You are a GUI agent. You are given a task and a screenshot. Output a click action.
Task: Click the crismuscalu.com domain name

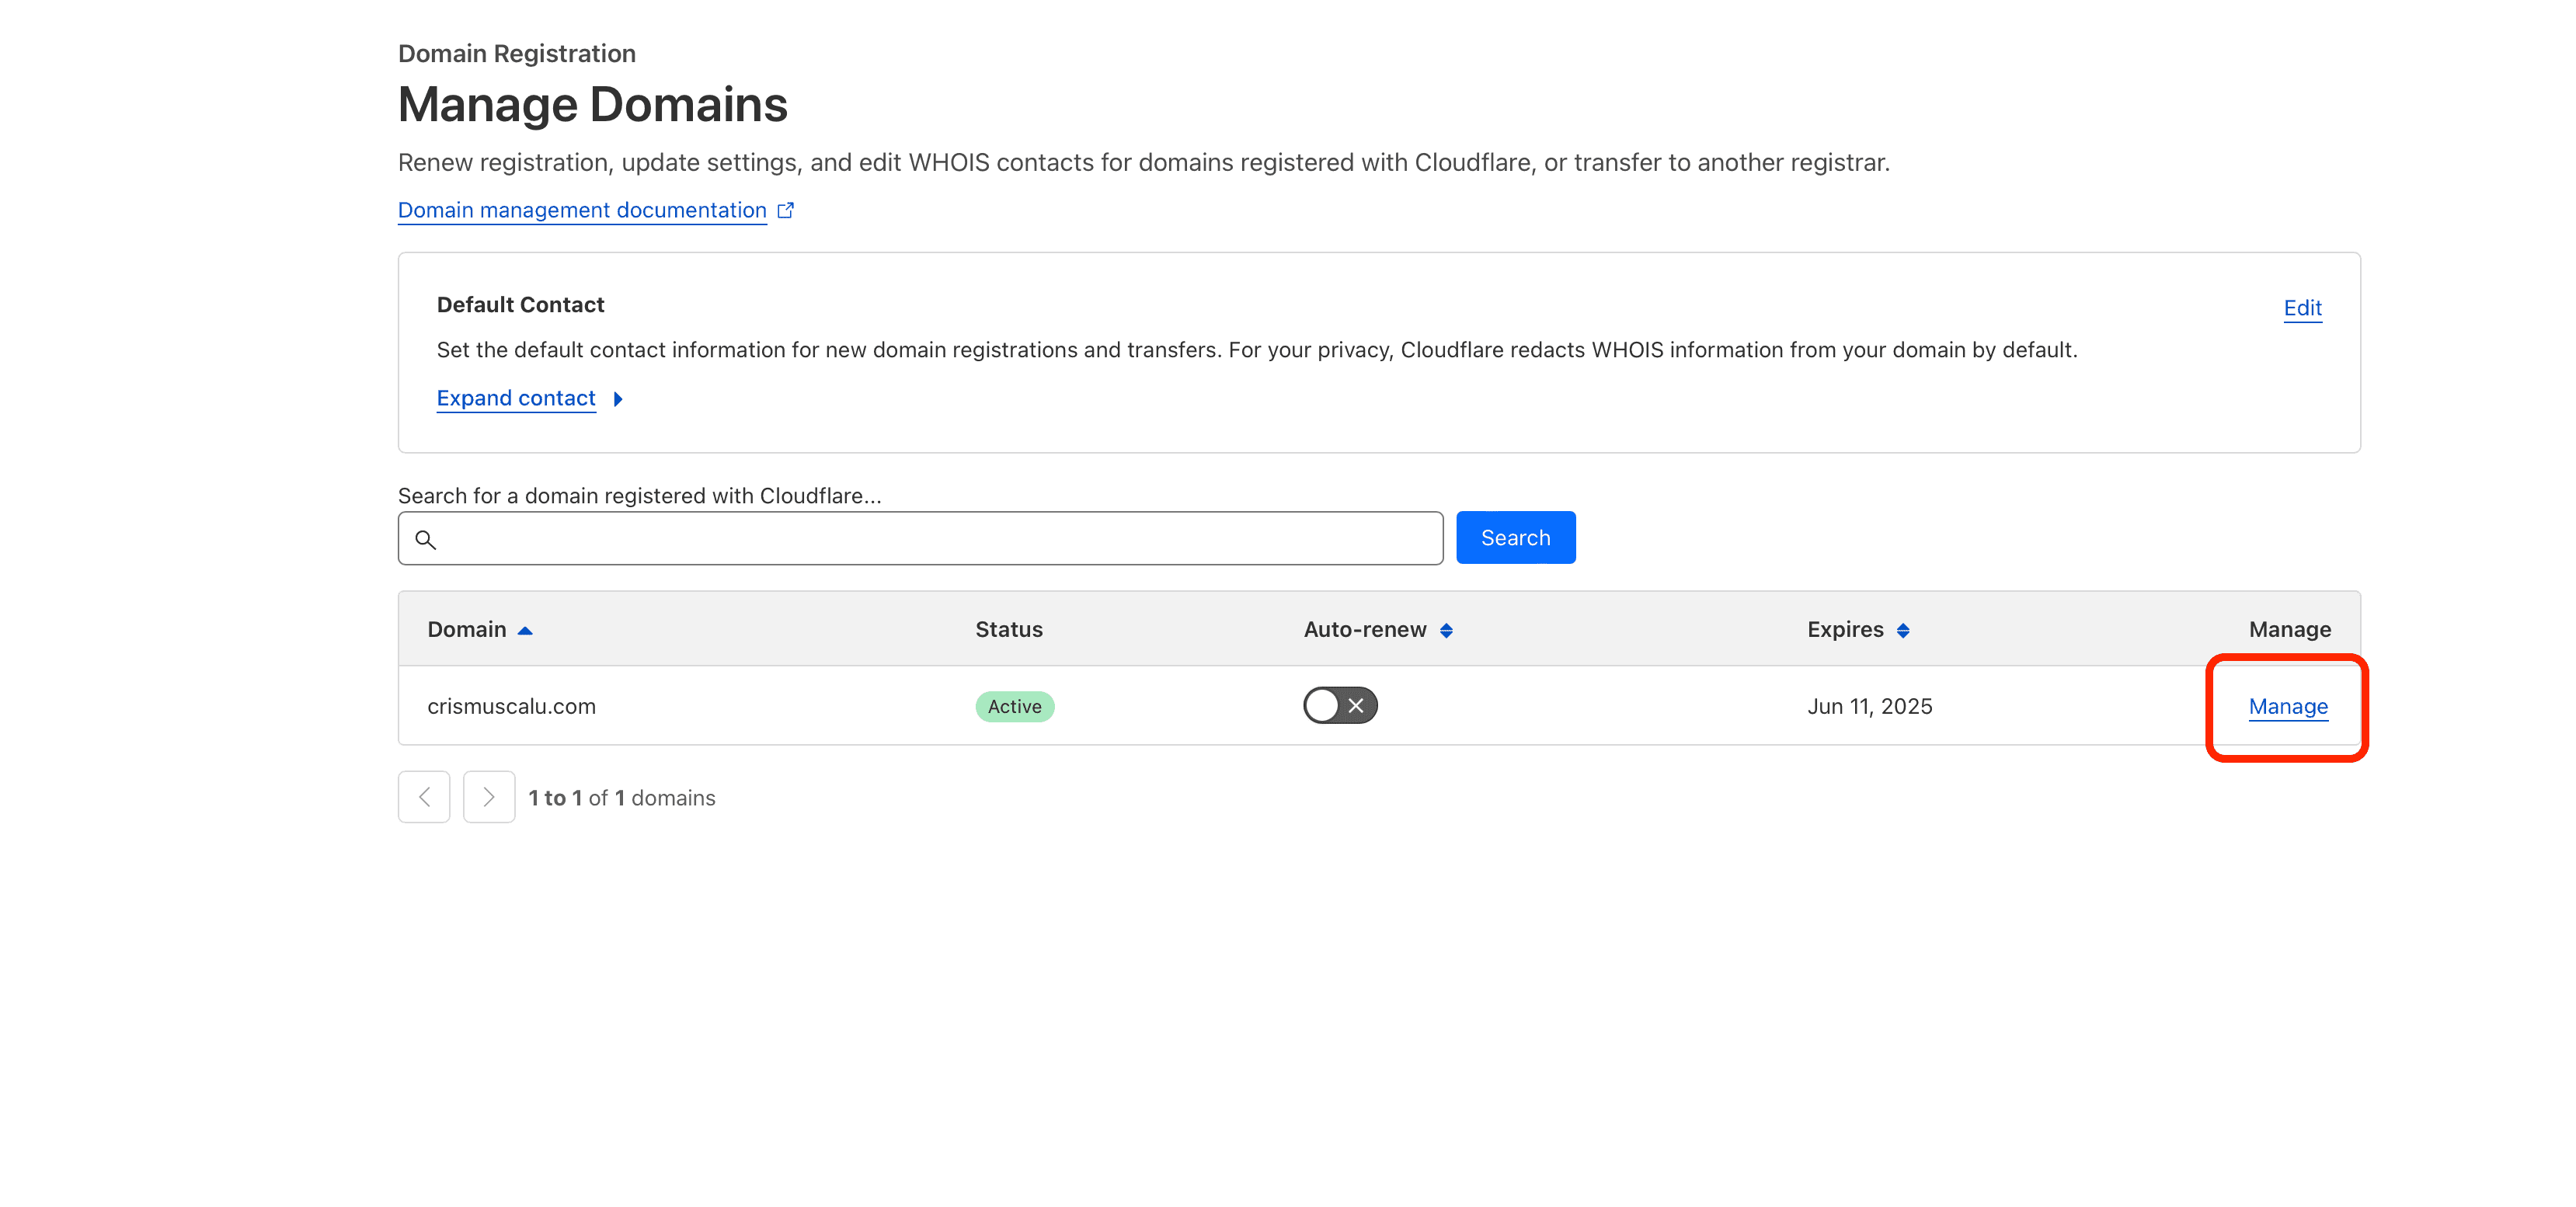click(x=511, y=706)
